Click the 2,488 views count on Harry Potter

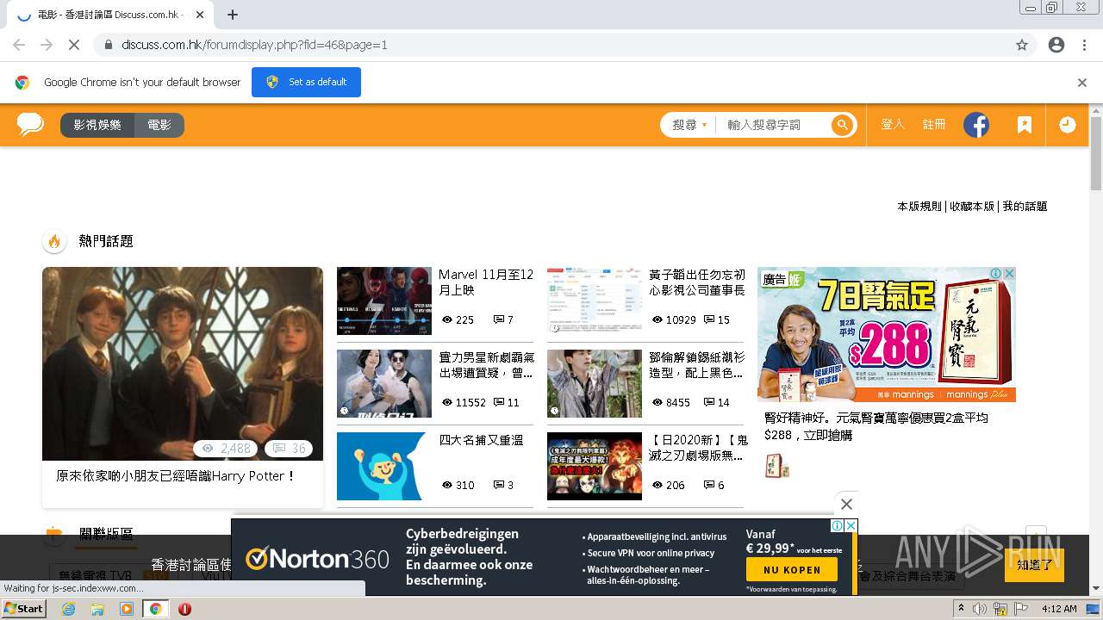(x=227, y=449)
